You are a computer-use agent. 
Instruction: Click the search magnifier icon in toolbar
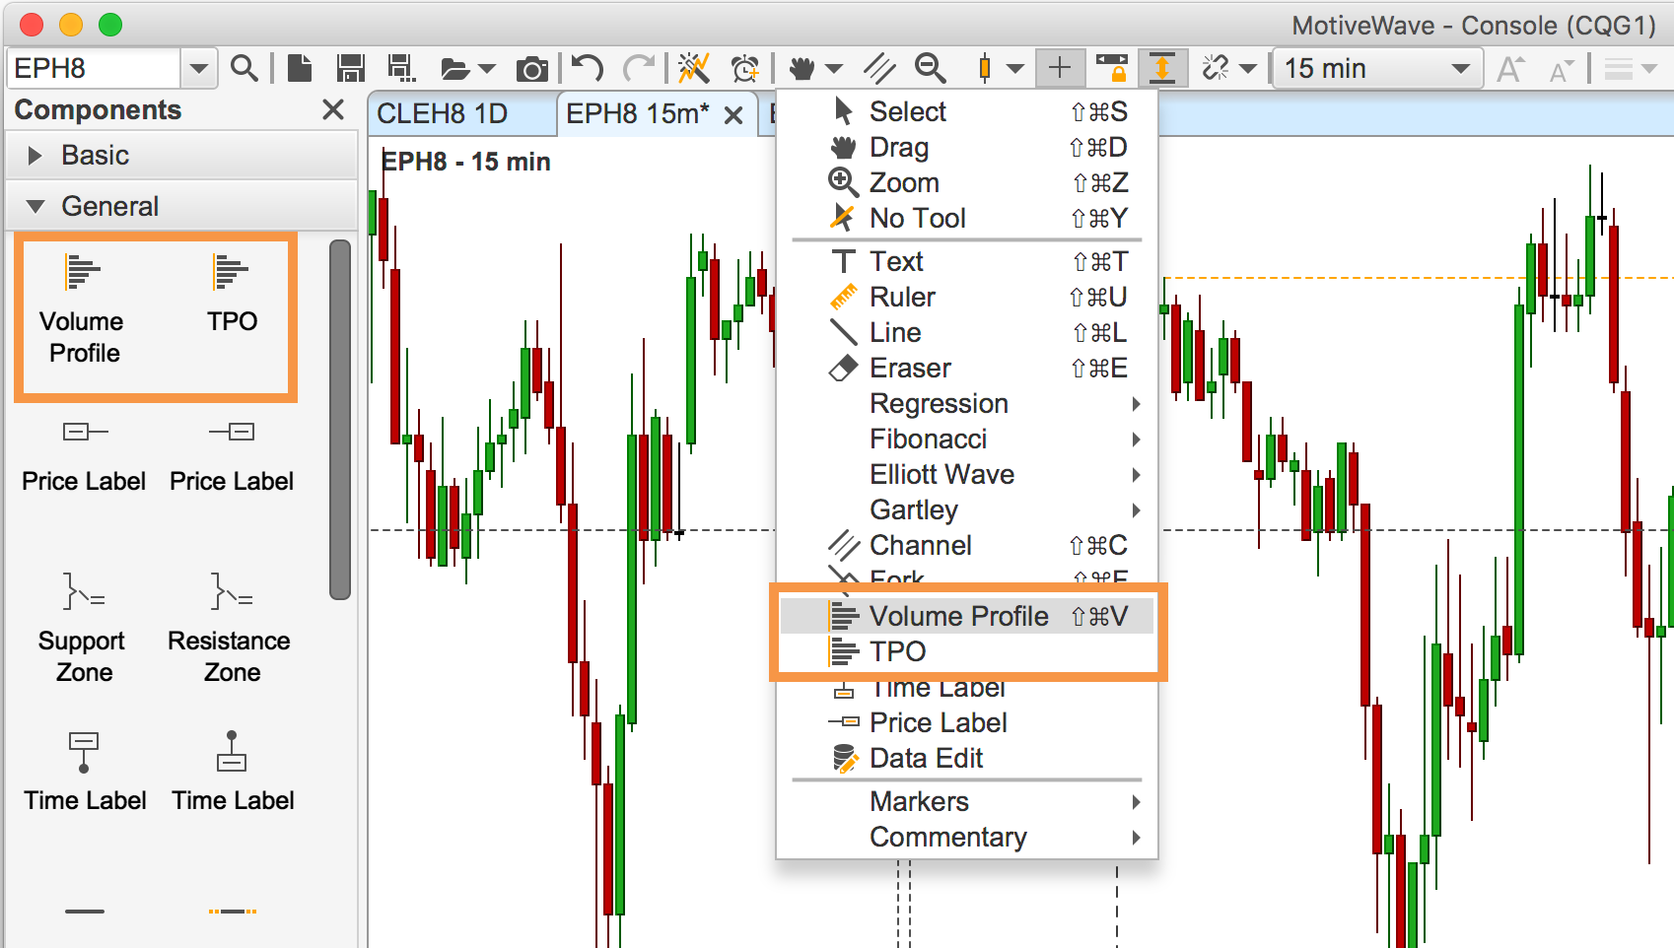(244, 68)
